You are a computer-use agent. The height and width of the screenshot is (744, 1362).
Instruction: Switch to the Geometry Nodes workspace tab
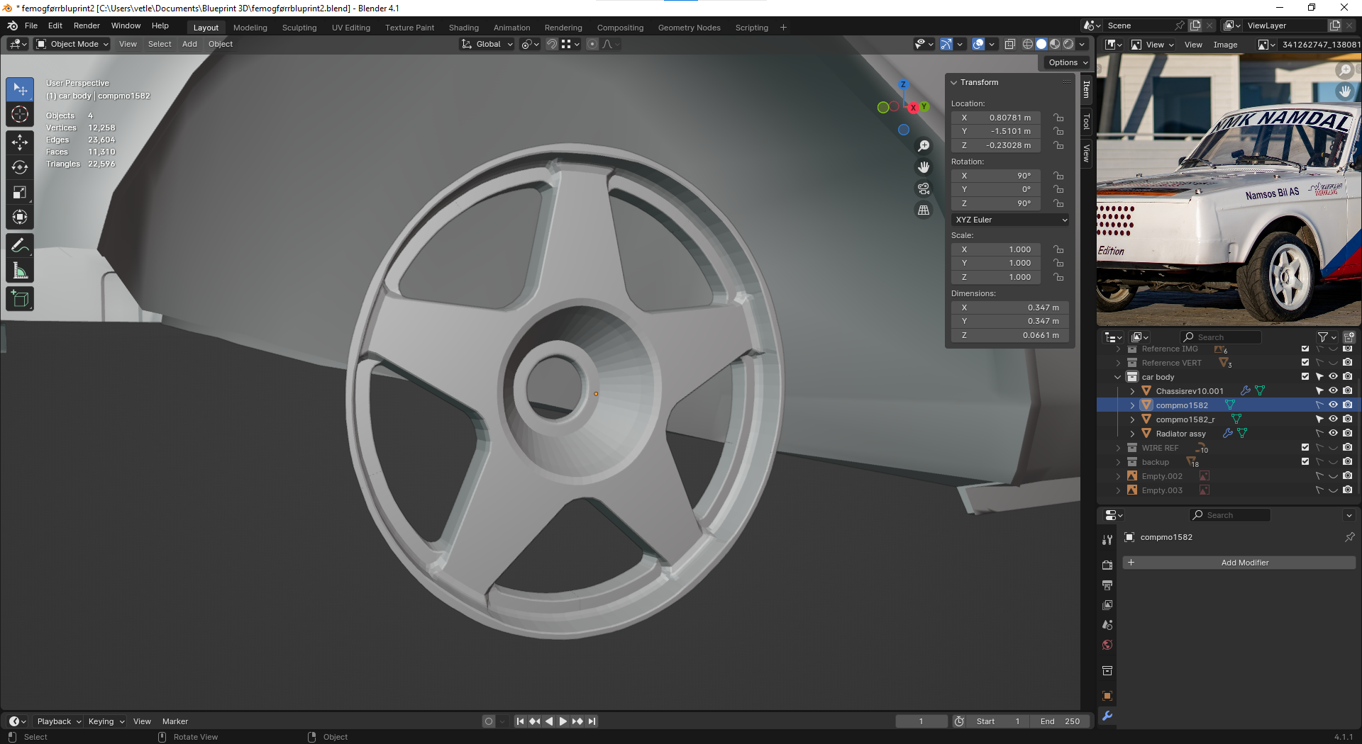[x=689, y=28]
